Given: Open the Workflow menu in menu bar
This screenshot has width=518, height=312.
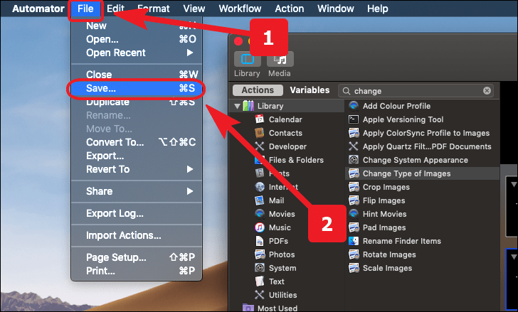Looking at the screenshot, I should [x=240, y=9].
